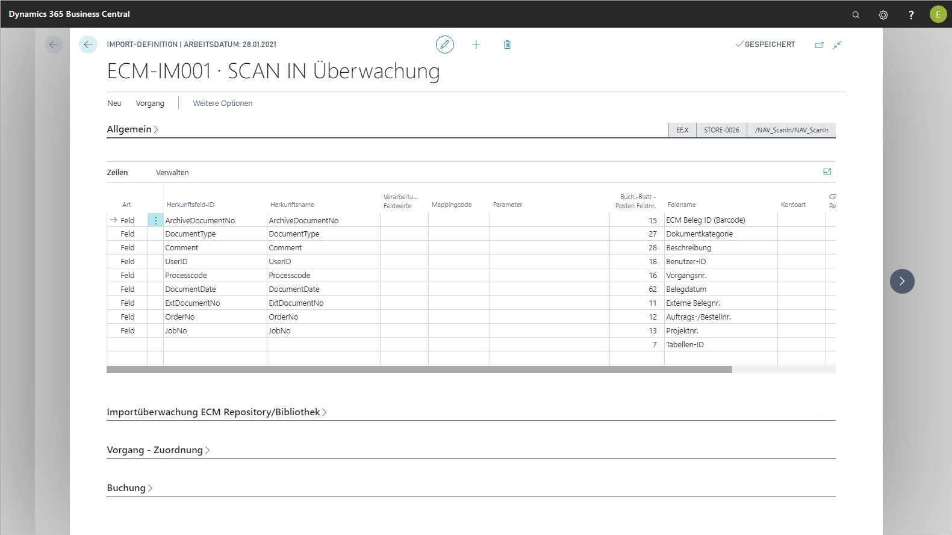The width and height of the screenshot is (952, 535).
Task: Go to next record with right chevron
Action: click(x=902, y=281)
